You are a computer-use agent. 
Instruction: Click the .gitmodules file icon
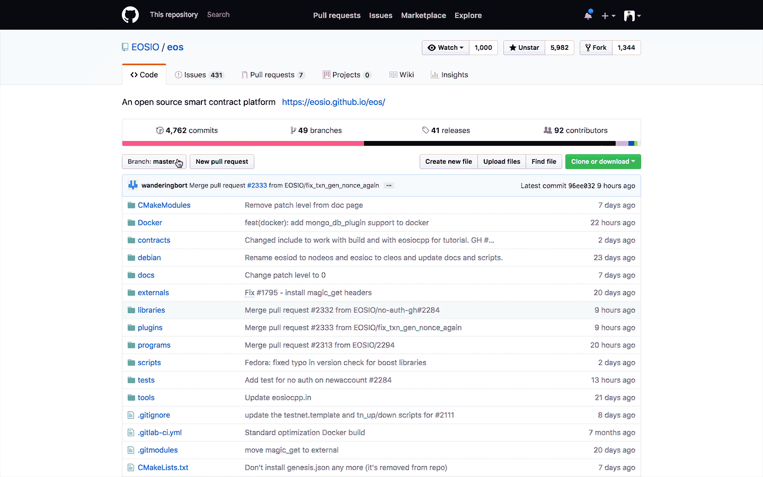point(131,450)
